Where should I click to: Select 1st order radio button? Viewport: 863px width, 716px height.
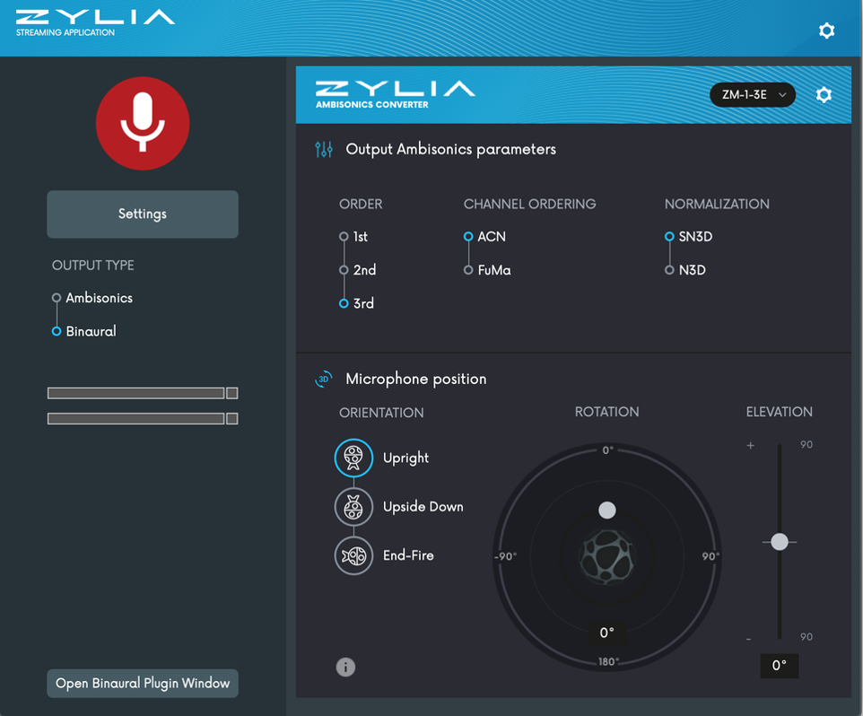pyautogui.click(x=344, y=237)
